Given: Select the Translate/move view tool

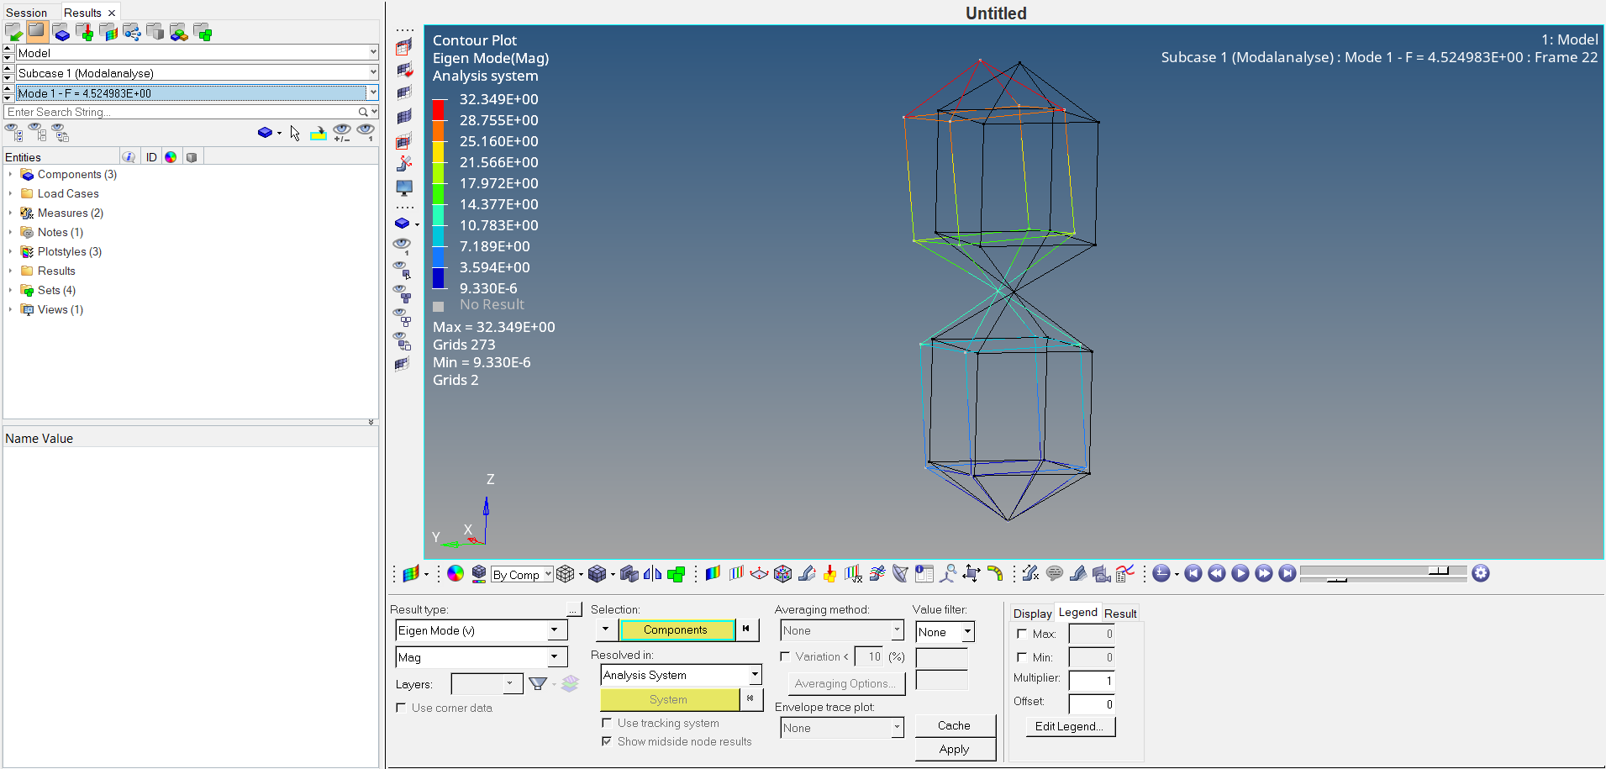Looking at the screenshot, I should [972, 573].
